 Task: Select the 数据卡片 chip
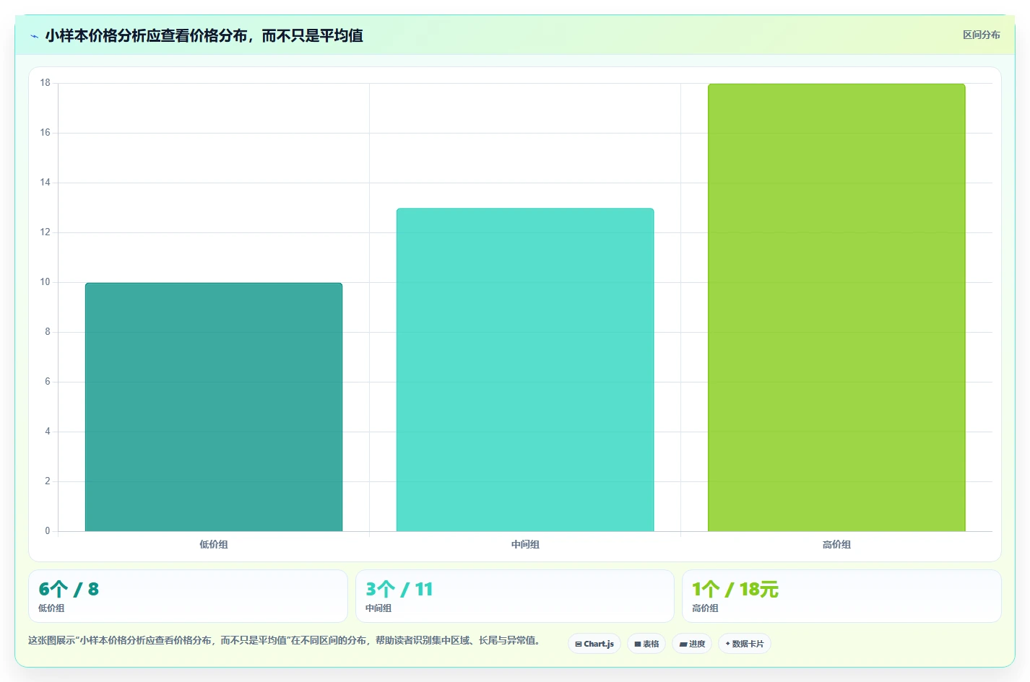click(745, 644)
